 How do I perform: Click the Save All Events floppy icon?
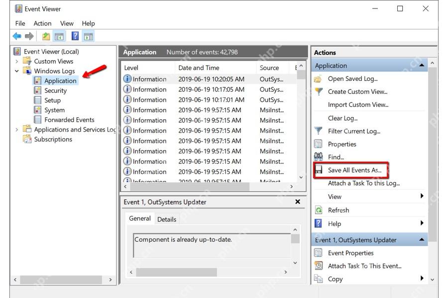pyautogui.click(x=318, y=170)
